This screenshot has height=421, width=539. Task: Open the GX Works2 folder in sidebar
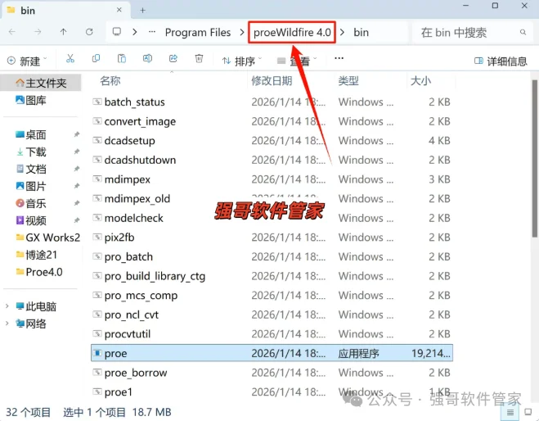tap(47, 238)
